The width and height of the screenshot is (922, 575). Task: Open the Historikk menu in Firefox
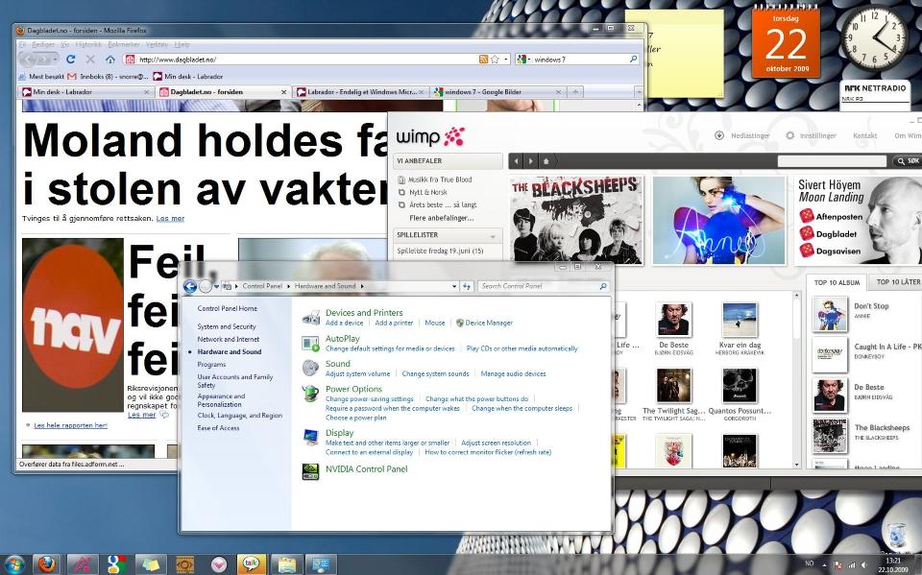[88, 45]
